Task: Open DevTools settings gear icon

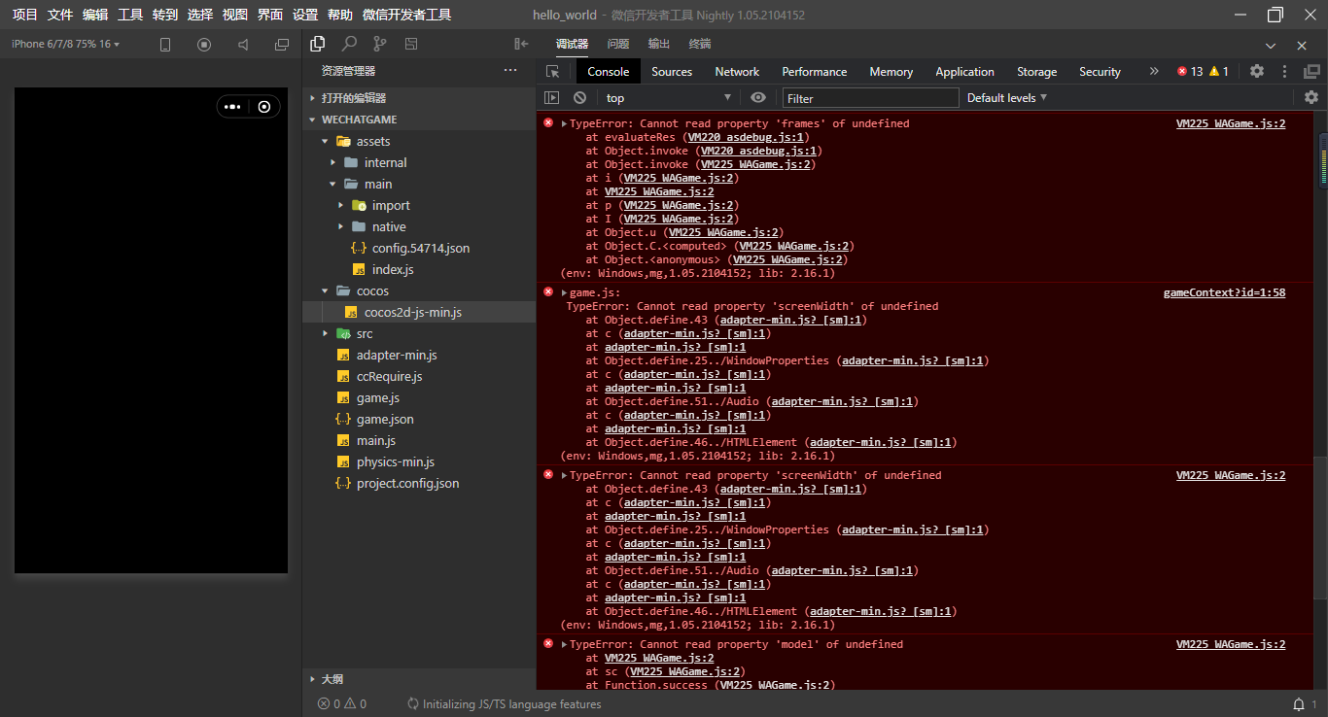Action: 1257,71
